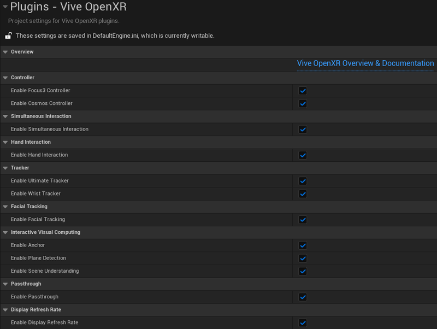Click the "Enable Facial Tracking" label text
Viewport: 437px width, 329px height.
click(38, 220)
